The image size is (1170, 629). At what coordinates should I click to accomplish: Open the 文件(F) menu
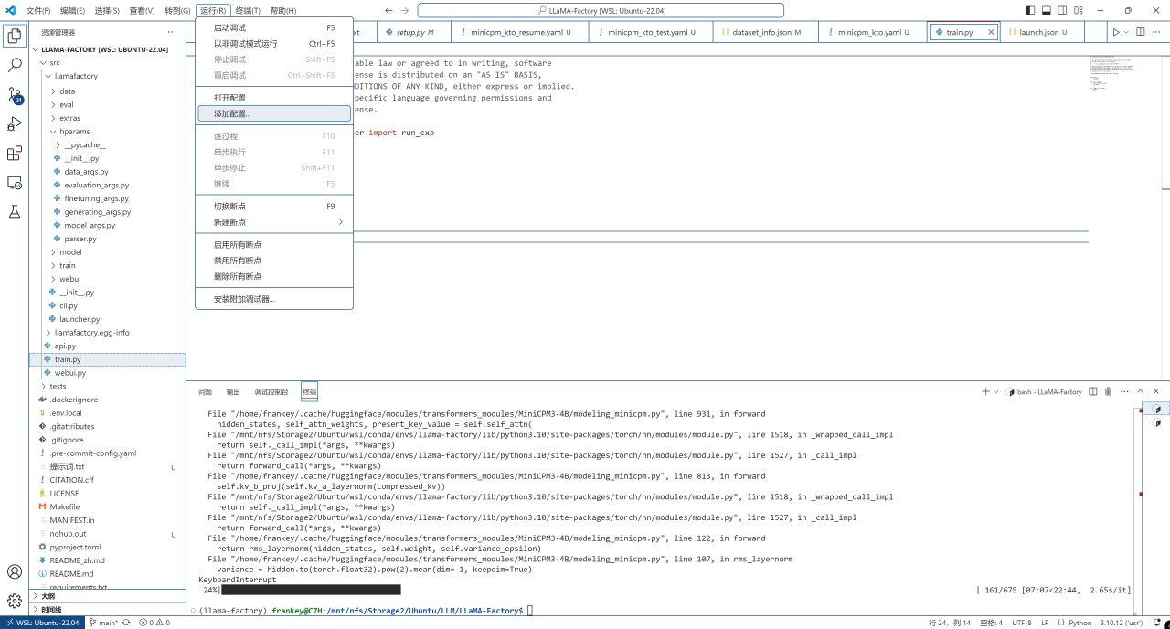(37, 10)
